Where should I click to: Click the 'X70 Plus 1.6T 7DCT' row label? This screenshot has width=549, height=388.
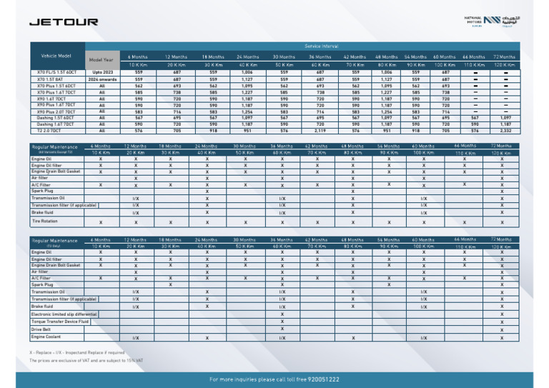tap(56, 92)
